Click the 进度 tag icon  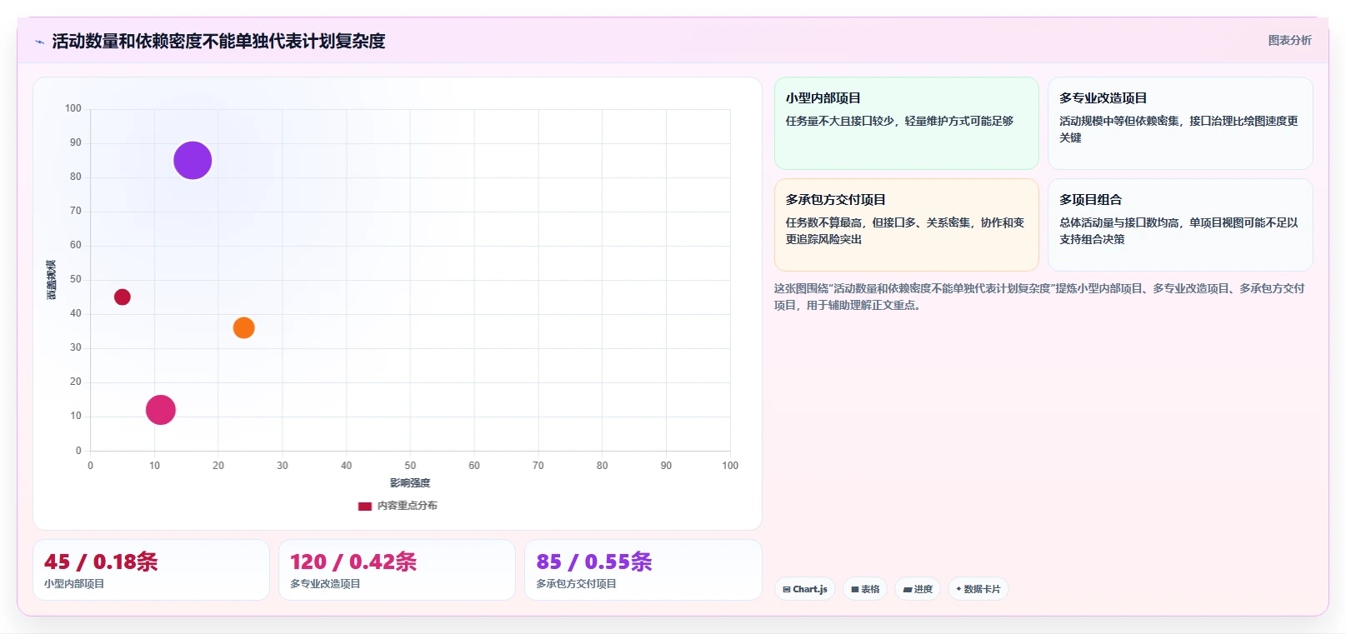[x=908, y=589]
